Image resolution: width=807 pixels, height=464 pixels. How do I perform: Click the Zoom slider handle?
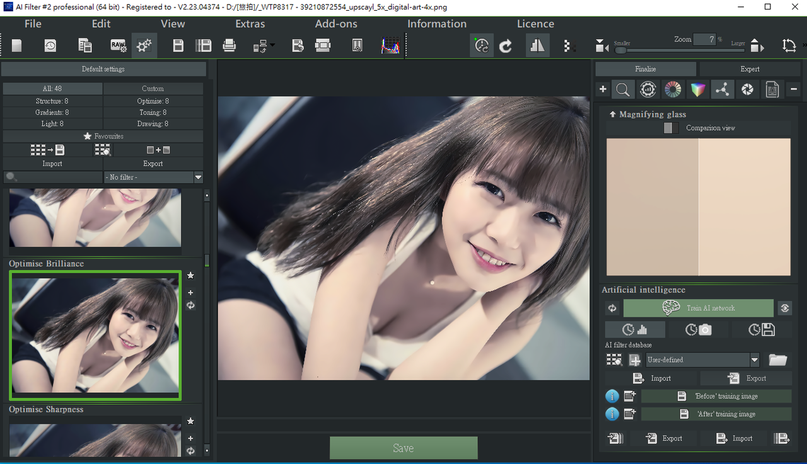pyautogui.click(x=622, y=50)
